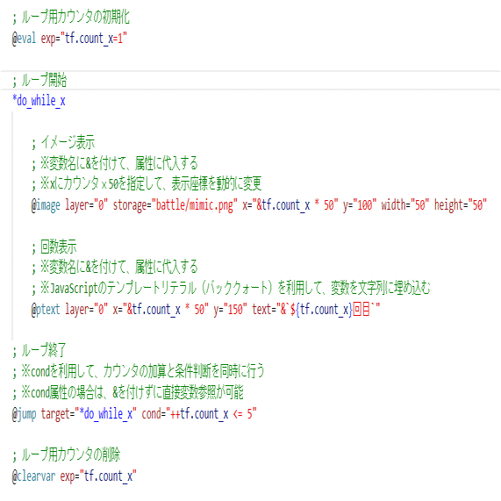This screenshot has width=501, height=501.
Task: Click layer="0" in the @image line
Action: 87,205
